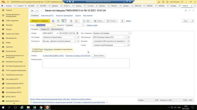Open Казначейство in the left sidebar
Image resolution: width=197 pixels, height=110 pixels.
[11, 51]
